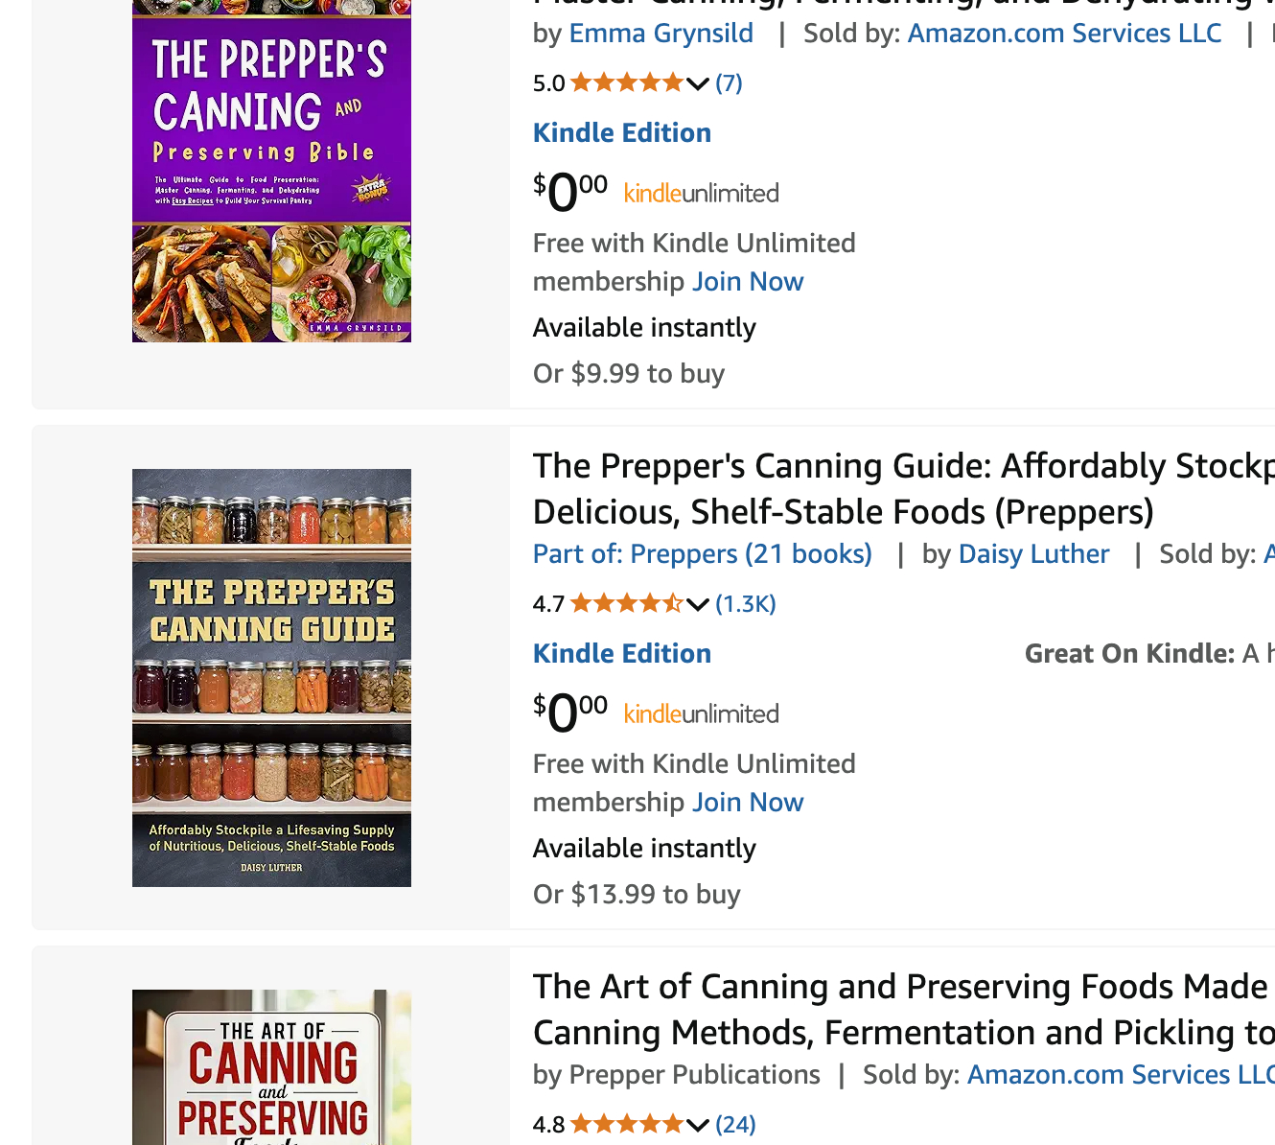The height and width of the screenshot is (1145, 1275).
Task: Click Join Now above the $9.99 offer
Action: tap(748, 282)
